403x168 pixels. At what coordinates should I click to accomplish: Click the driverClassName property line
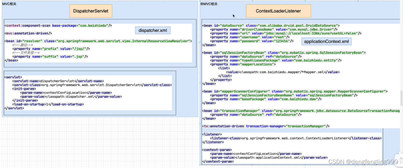click(274, 29)
